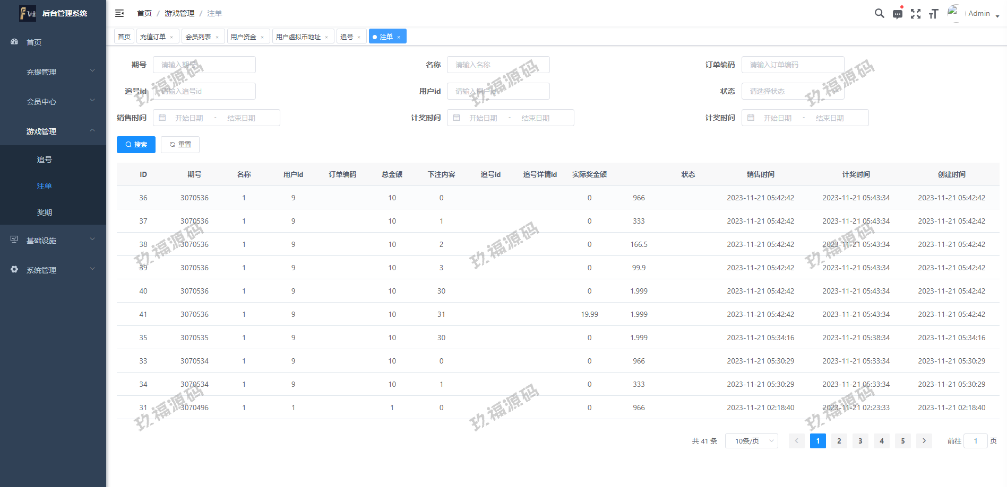This screenshot has width=1007, height=487.
Task: Open the messages chat bubble icon
Action: coord(897,14)
